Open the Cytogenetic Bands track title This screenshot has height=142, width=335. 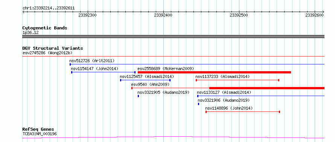point(45,28)
